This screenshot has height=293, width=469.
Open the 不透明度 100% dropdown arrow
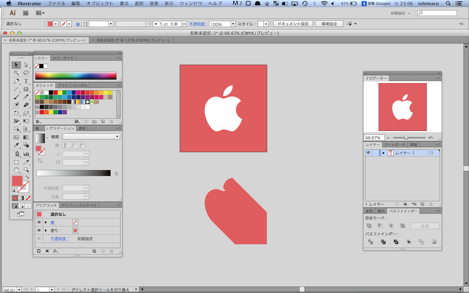click(233, 24)
